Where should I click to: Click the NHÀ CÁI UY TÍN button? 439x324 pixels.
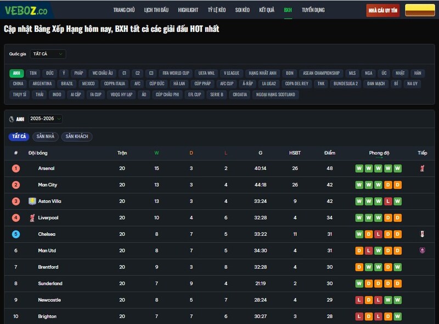coord(383,10)
